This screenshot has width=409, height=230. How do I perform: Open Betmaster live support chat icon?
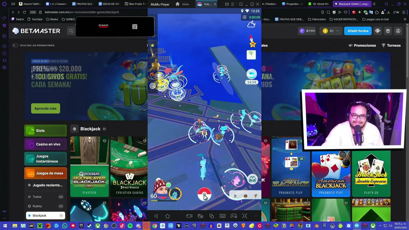pos(378,31)
